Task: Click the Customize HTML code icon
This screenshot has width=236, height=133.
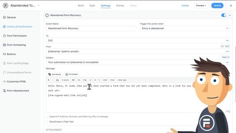Action: point(4,81)
